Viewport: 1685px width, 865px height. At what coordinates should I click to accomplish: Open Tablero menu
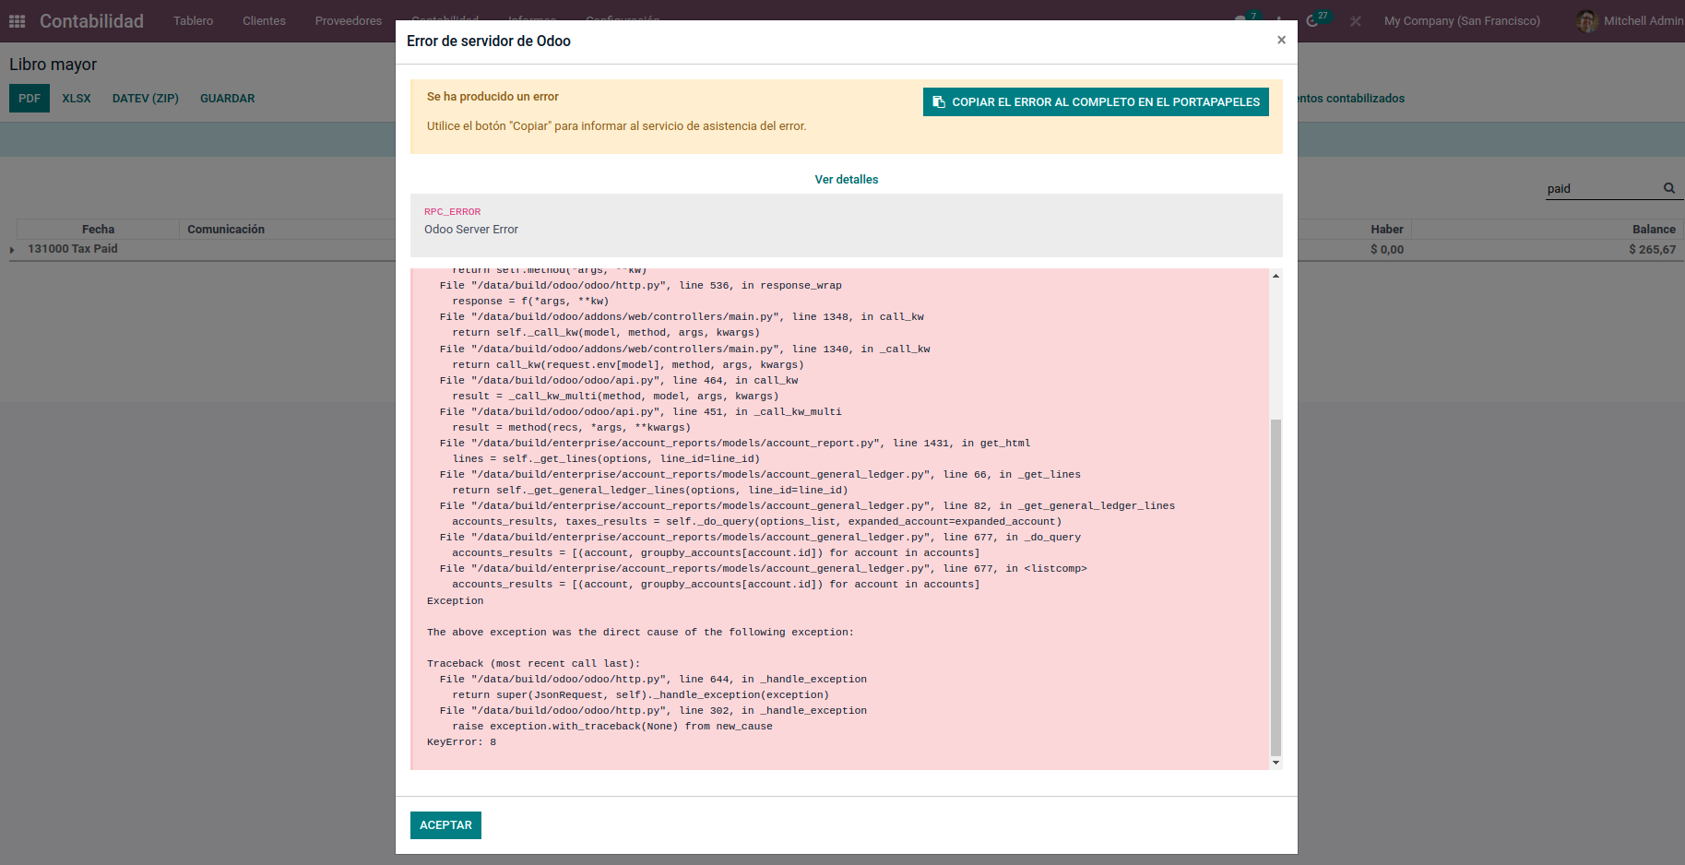(x=193, y=20)
